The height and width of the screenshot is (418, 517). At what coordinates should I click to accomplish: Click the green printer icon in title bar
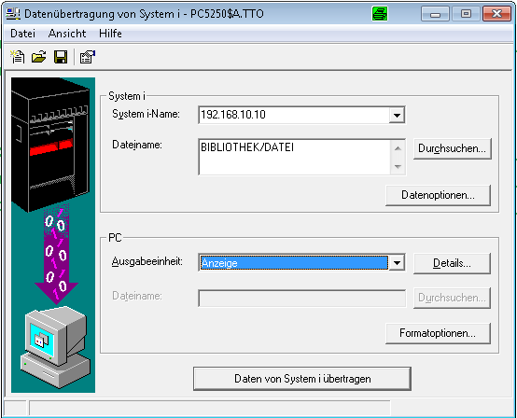380,14
